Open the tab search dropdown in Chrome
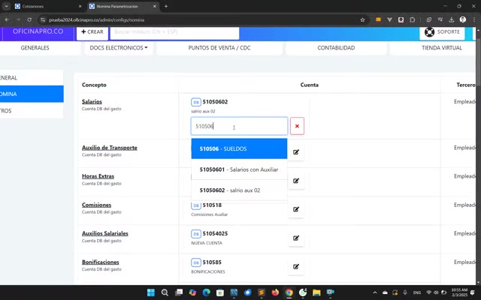Image resolution: width=481 pixels, height=300 pixels. [x=6, y=6]
